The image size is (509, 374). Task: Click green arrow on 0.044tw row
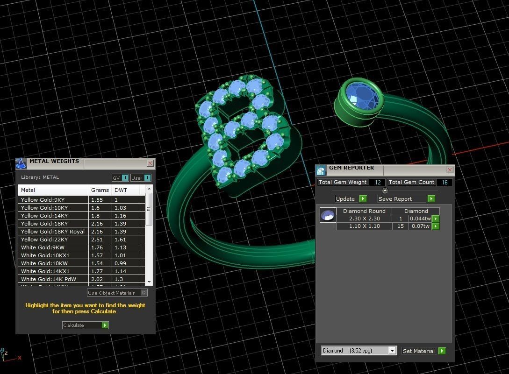coord(436,219)
